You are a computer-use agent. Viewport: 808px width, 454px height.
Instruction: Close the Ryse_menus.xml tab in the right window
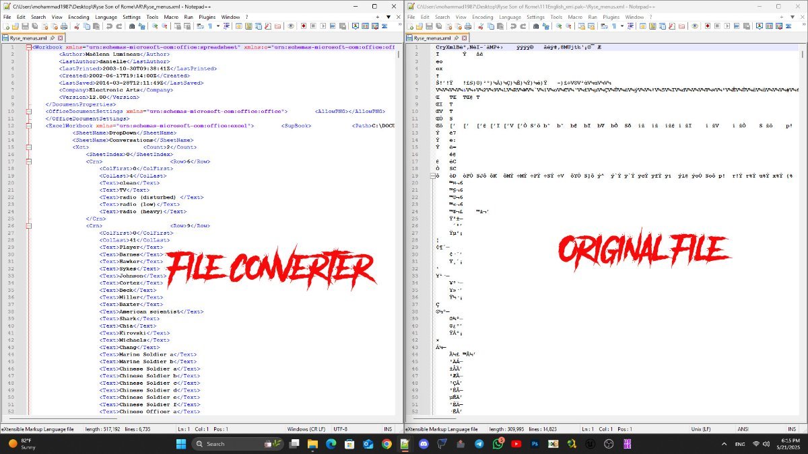coord(464,38)
